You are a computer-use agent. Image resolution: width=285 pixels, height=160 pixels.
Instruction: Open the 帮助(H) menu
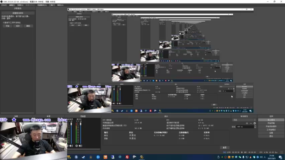pos(60,5)
